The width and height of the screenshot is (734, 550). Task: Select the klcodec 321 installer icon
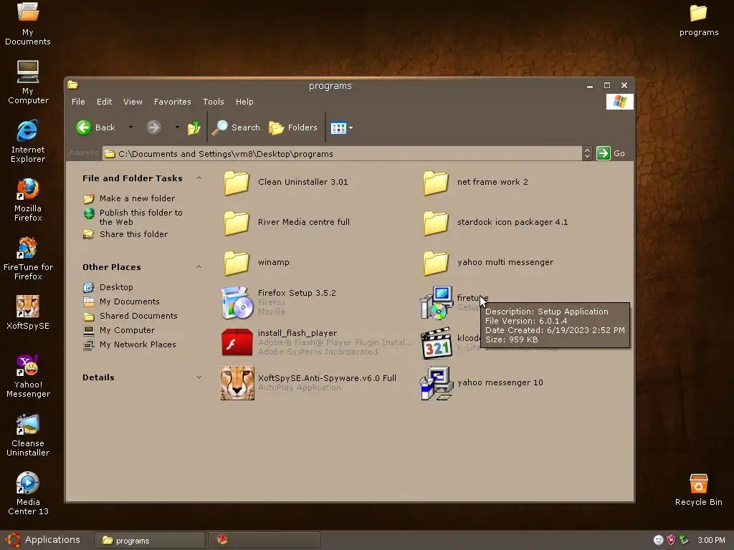[x=437, y=343]
